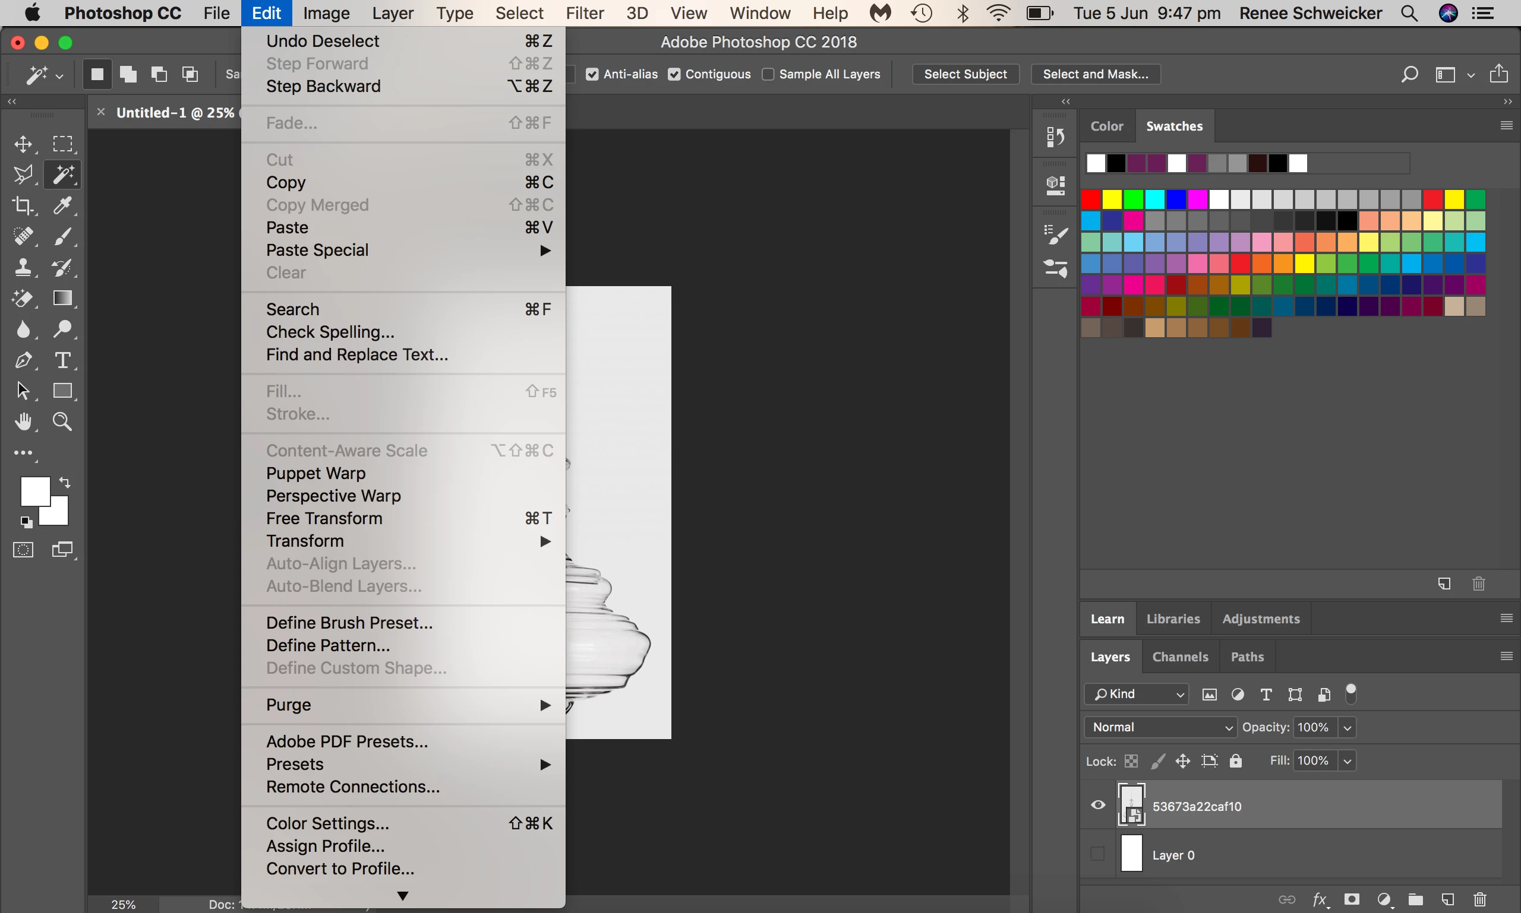
Task: Select the Hand tool
Action: [x=23, y=421]
